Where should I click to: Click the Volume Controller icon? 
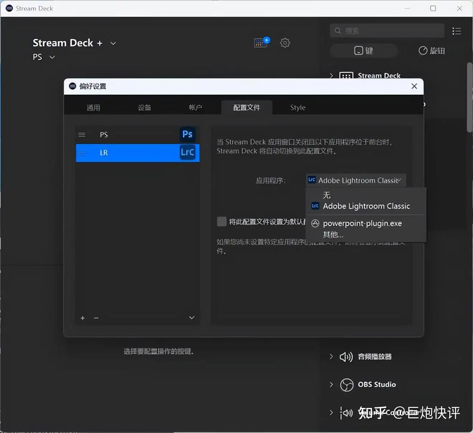click(x=346, y=413)
